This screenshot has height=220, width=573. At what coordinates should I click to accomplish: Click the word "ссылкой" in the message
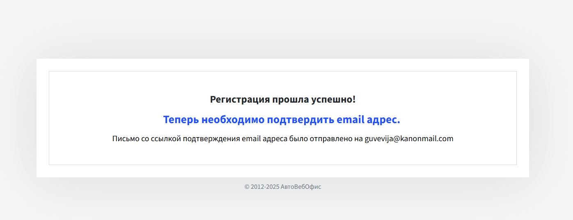tap(166, 139)
